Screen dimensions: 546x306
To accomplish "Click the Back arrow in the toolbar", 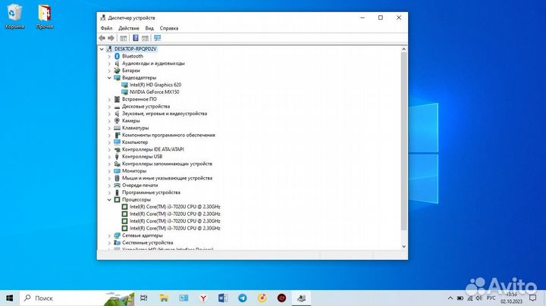I will click(x=102, y=37).
